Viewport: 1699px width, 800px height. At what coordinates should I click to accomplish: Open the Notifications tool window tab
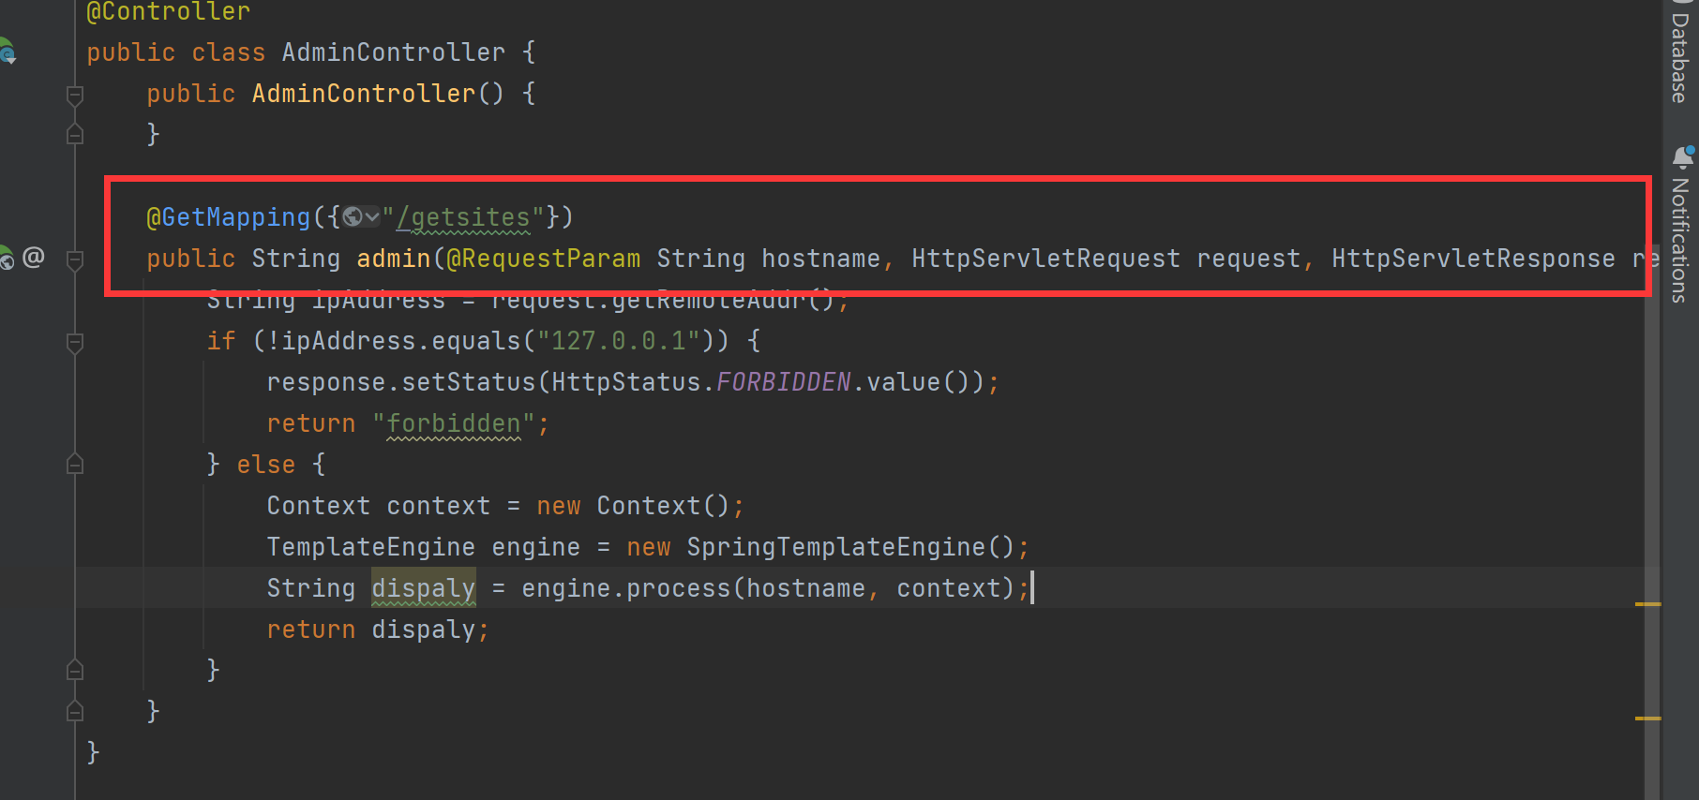pos(1679,240)
